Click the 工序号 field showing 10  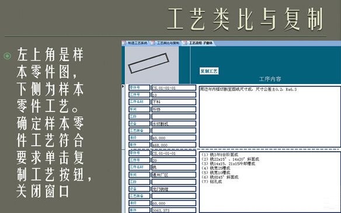pos(173,95)
